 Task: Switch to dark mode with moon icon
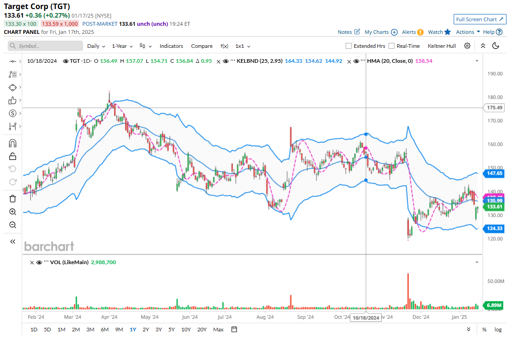tap(496, 46)
